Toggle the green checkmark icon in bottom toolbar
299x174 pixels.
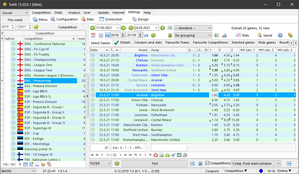click(x=179, y=155)
